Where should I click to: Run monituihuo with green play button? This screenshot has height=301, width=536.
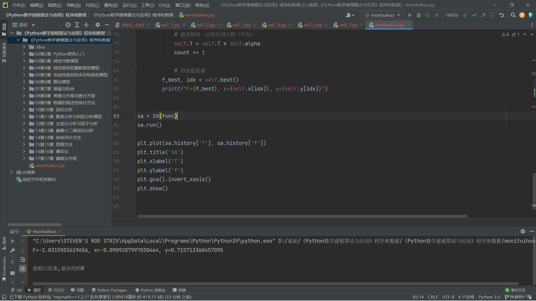[x=410, y=15]
